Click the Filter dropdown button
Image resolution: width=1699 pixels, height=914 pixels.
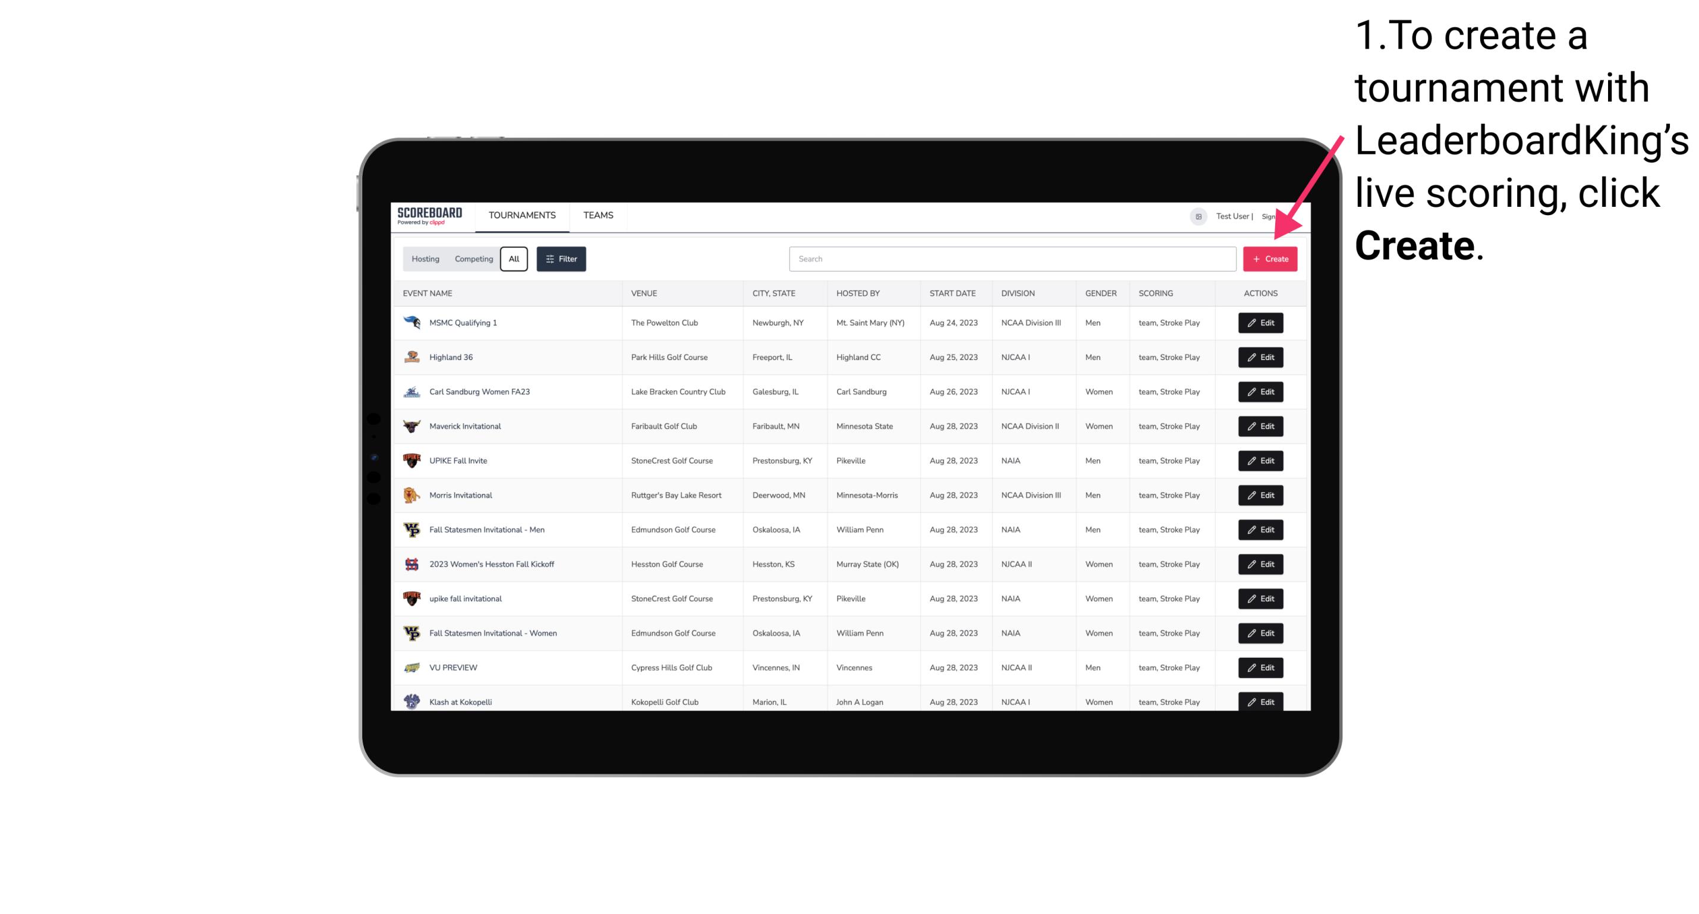tap(561, 259)
